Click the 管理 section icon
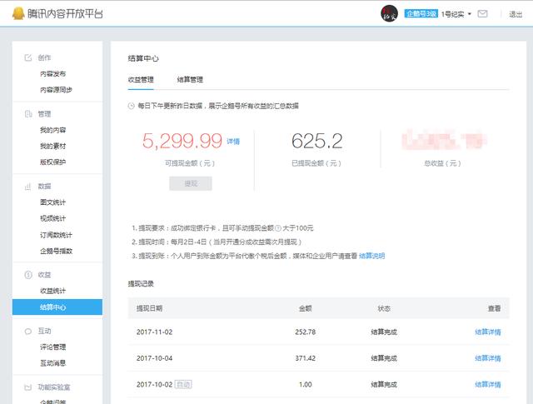This screenshot has height=404, width=533. [x=27, y=114]
